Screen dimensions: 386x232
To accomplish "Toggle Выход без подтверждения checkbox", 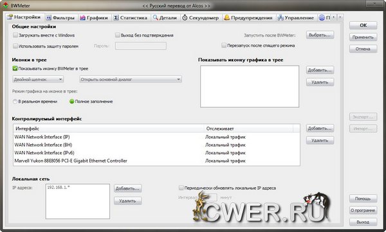I will tap(118, 35).
